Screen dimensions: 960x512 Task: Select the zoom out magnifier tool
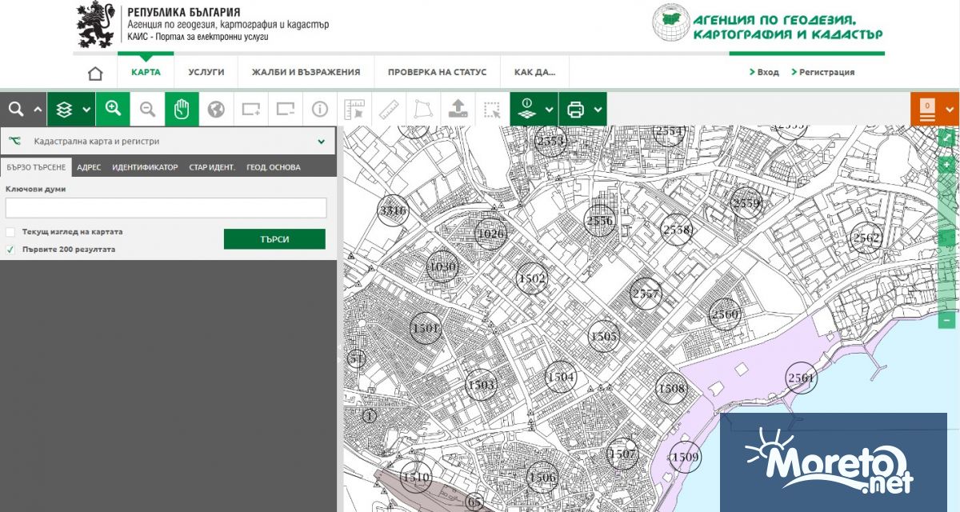tap(147, 109)
